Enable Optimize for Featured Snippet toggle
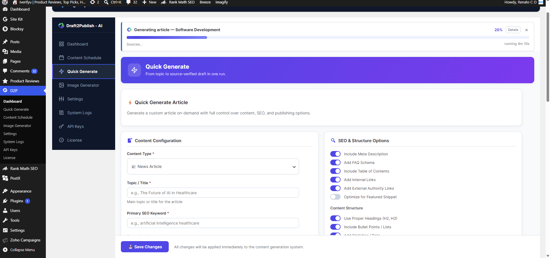Screen dimensions: 550x258 coord(335,197)
